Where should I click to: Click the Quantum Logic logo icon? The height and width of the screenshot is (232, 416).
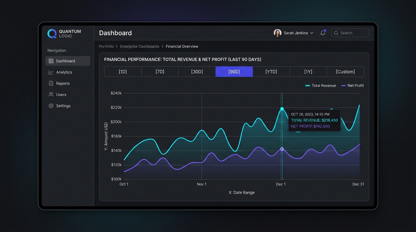coord(52,34)
